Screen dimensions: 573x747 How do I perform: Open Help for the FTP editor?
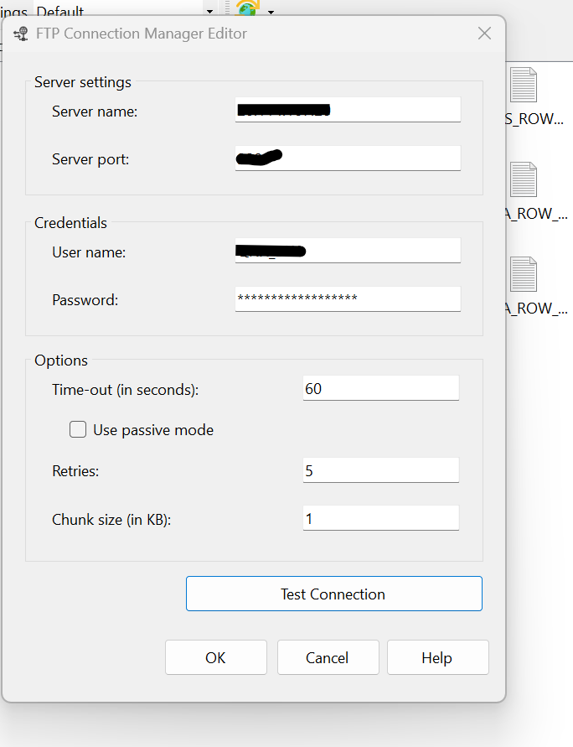click(436, 657)
